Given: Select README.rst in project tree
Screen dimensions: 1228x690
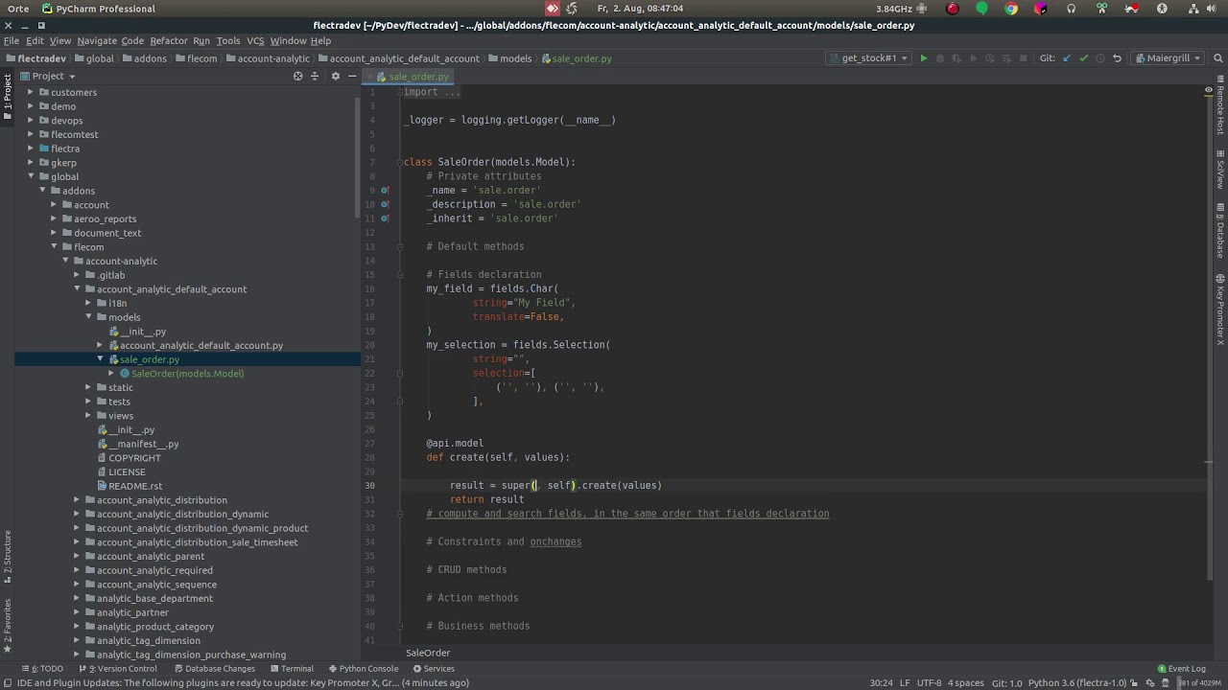Looking at the screenshot, I should point(130,486).
